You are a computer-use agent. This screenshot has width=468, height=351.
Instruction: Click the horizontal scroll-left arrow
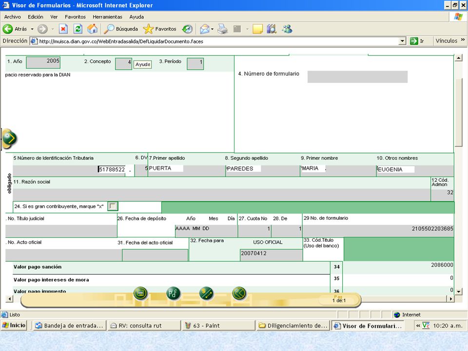tap(10, 298)
